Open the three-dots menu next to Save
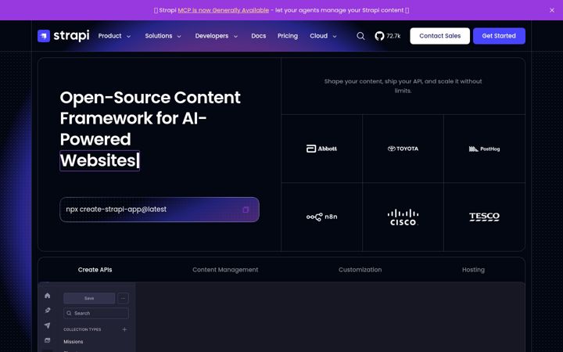Viewport: 563px width, 352px height. point(123,298)
